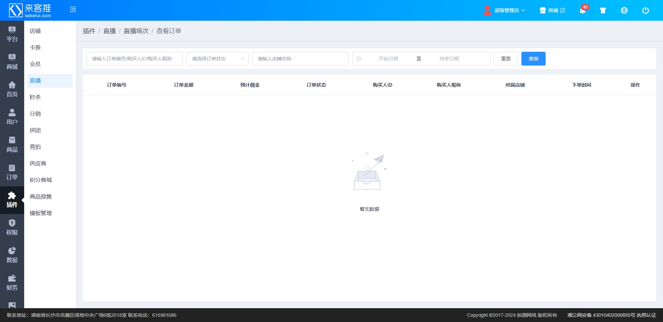Click the power logout icon
663x322 pixels.
(645, 10)
